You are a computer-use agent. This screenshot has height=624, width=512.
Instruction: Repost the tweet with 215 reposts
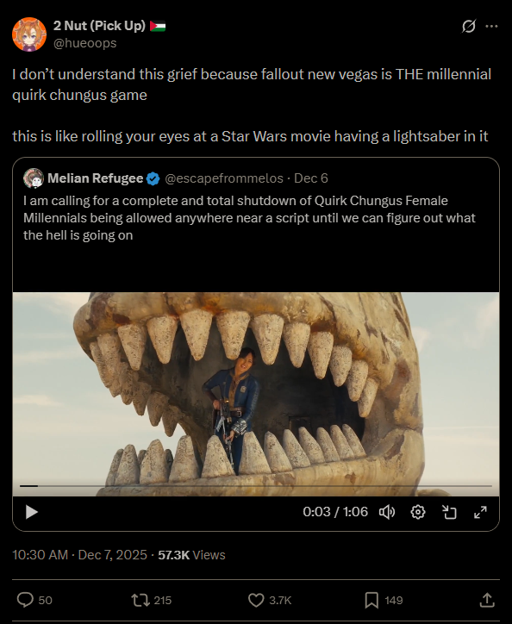(x=140, y=600)
